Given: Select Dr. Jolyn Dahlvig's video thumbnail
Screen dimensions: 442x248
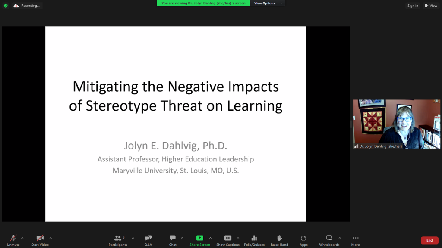Looking at the screenshot, I should pos(396,124).
